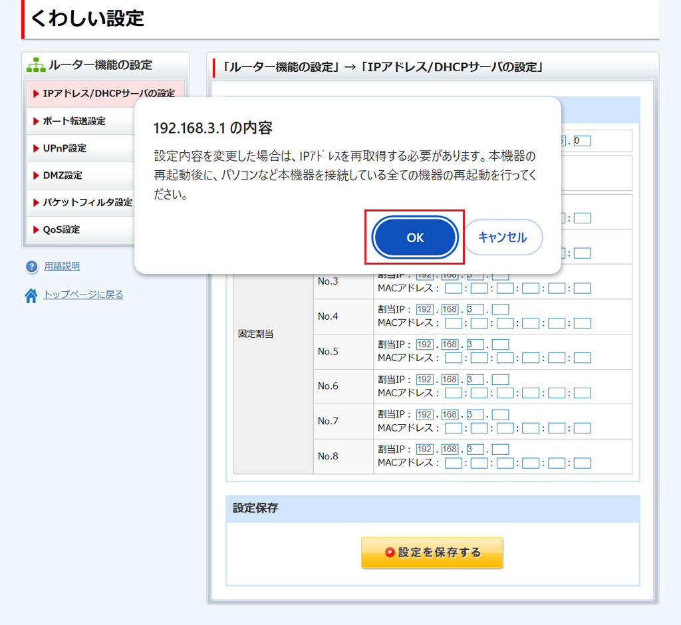Click the No.5 割当IP last octet field

(500, 344)
